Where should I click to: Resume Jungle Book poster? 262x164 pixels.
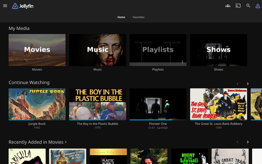[x=37, y=104]
